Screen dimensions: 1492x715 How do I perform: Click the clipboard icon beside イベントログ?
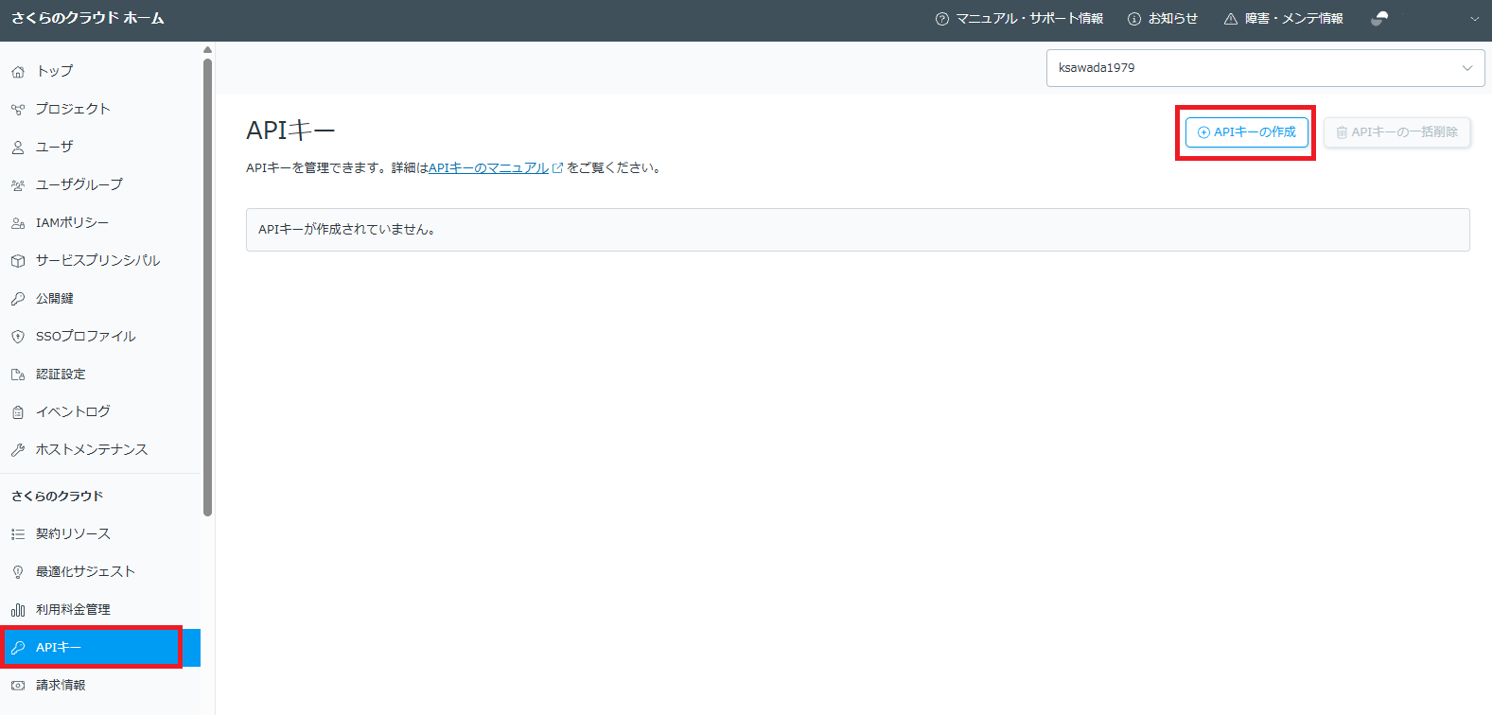point(18,412)
